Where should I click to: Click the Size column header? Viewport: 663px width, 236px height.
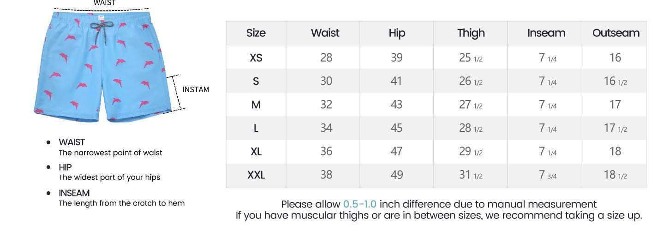[256, 33]
